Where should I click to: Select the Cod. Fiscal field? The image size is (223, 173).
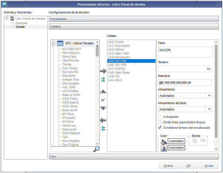pos(70,68)
